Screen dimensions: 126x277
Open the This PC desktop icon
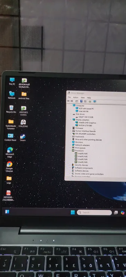click(12, 81)
